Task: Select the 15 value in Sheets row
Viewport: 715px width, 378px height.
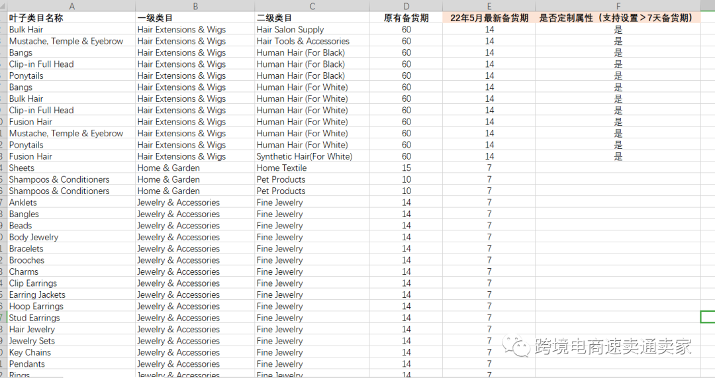Action: click(x=406, y=167)
